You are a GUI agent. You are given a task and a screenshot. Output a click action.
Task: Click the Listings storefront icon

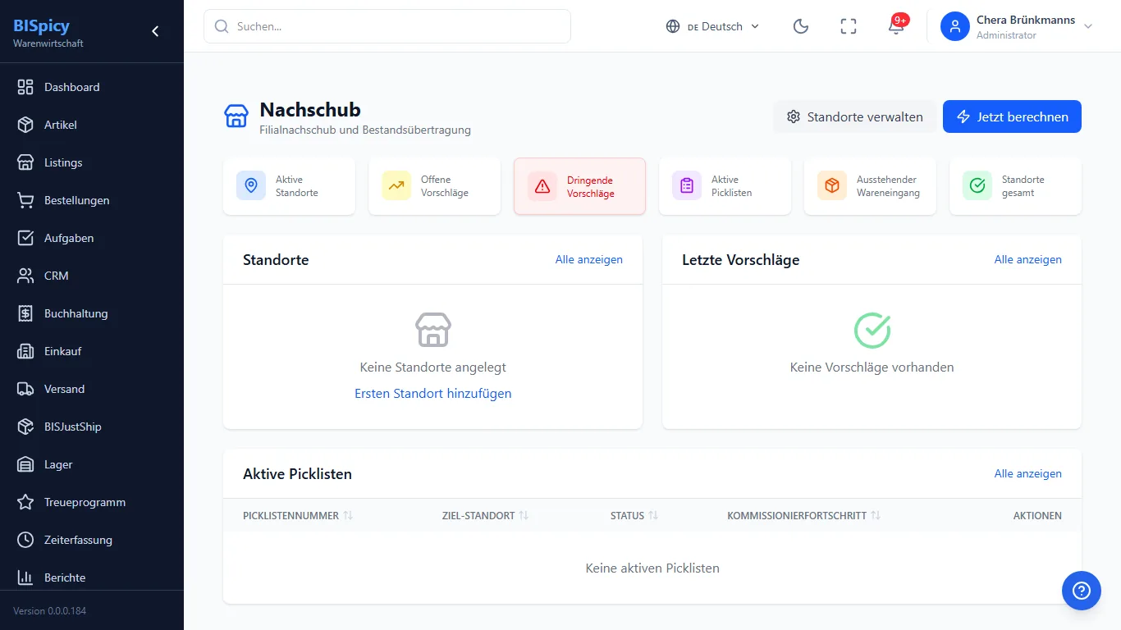[x=25, y=162]
